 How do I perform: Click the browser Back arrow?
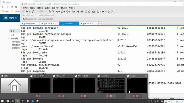click(x=3, y=7)
